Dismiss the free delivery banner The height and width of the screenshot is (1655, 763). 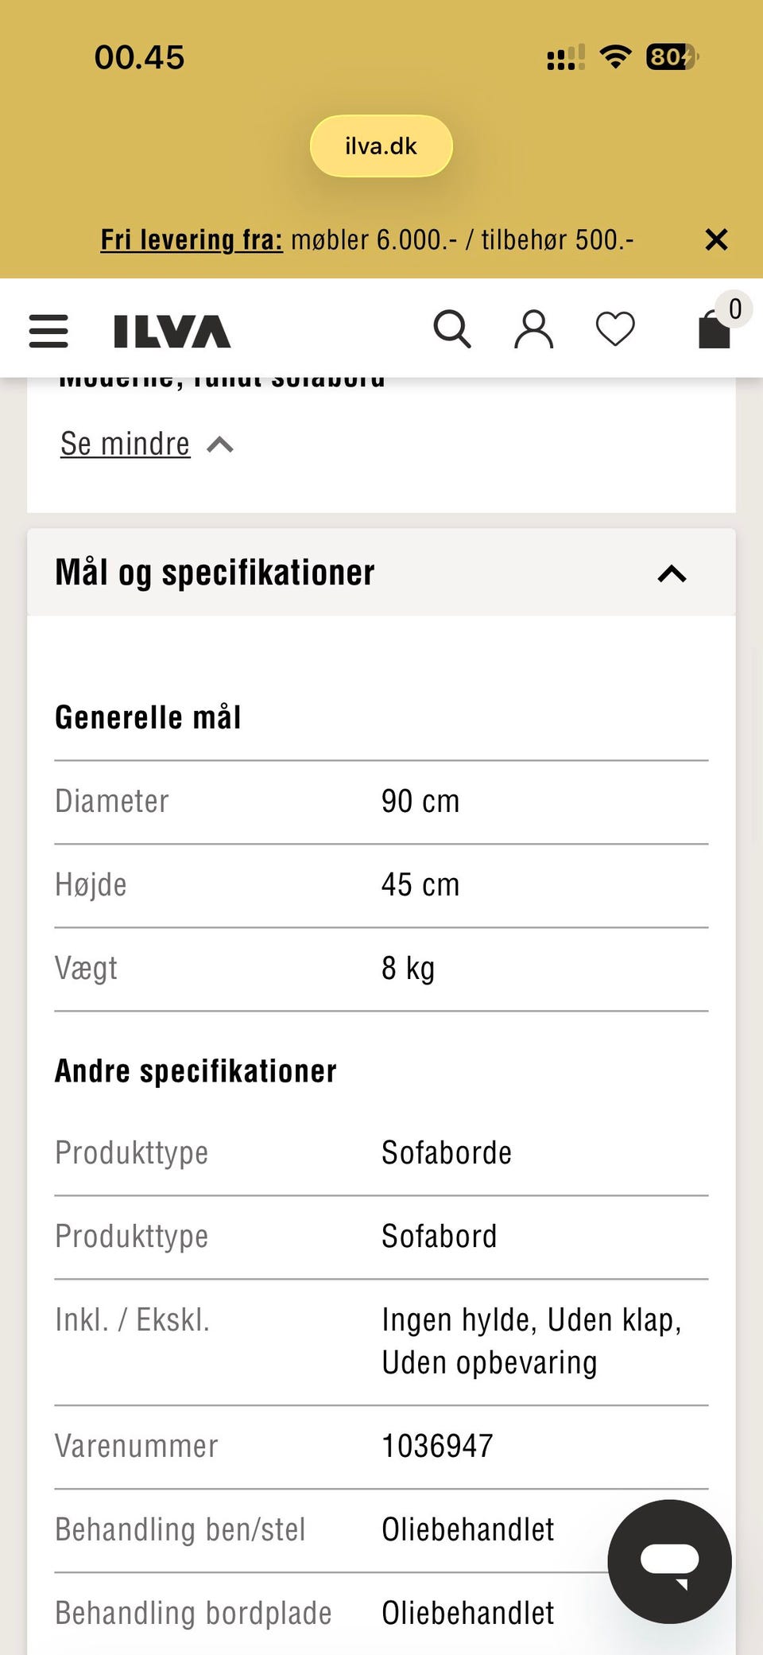click(x=716, y=239)
